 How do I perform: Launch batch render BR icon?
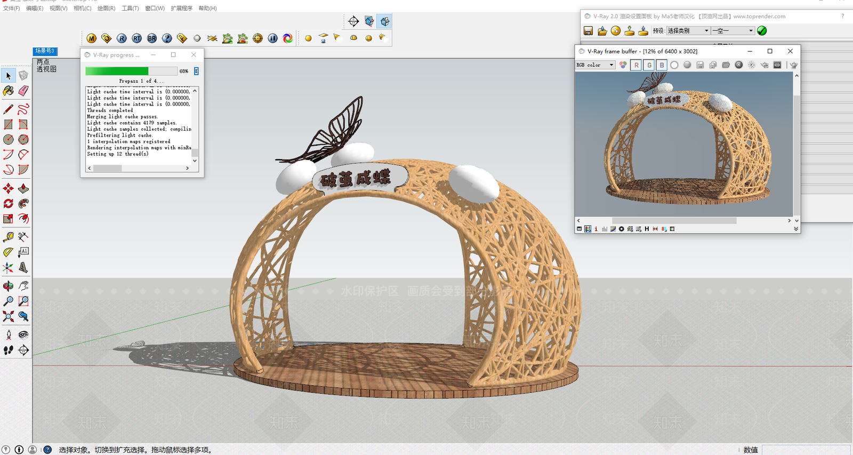point(152,38)
